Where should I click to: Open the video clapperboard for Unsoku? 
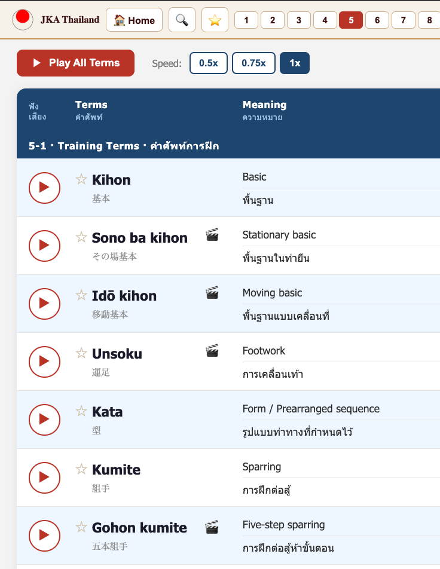[212, 350]
